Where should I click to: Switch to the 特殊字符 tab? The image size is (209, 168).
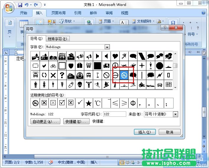pos(57,39)
